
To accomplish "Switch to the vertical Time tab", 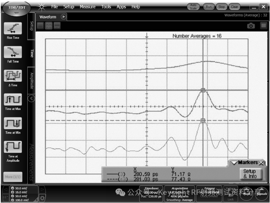I will tap(32, 53).
